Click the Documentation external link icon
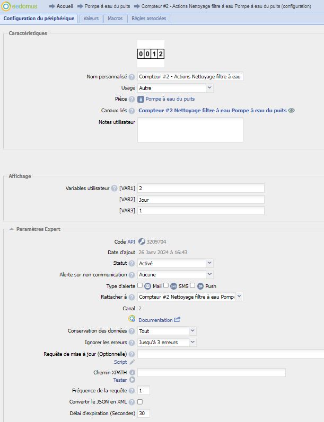This screenshot has height=422, width=324. [177, 320]
